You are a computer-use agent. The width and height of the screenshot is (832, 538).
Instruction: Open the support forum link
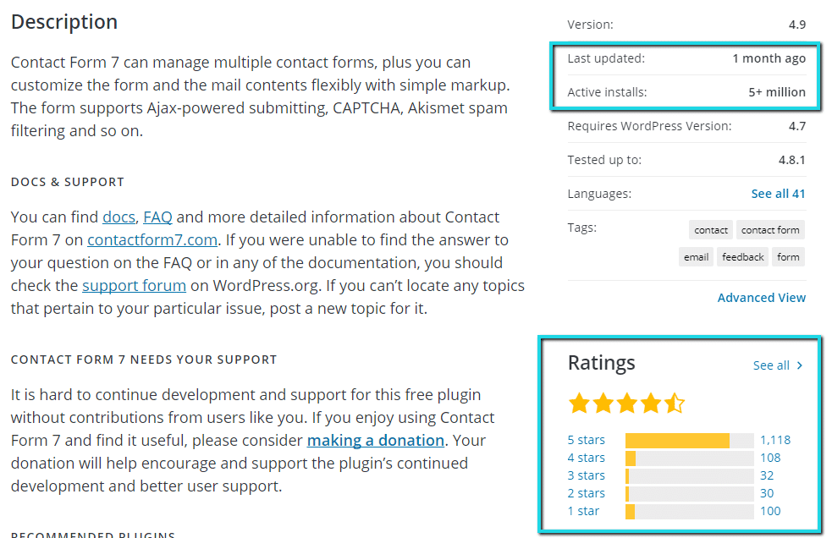134,285
